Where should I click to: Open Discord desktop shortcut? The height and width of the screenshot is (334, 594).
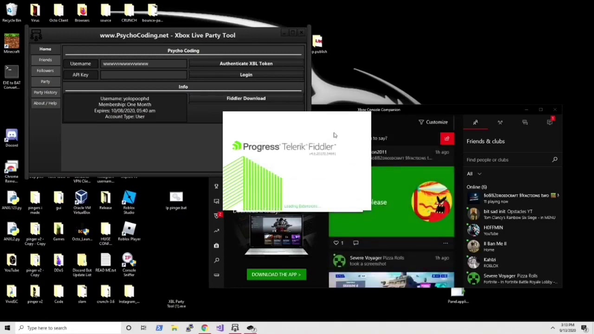coord(12,138)
